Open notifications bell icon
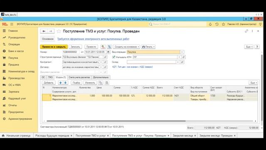The width and height of the screenshot is (266, 150). [210, 24]
